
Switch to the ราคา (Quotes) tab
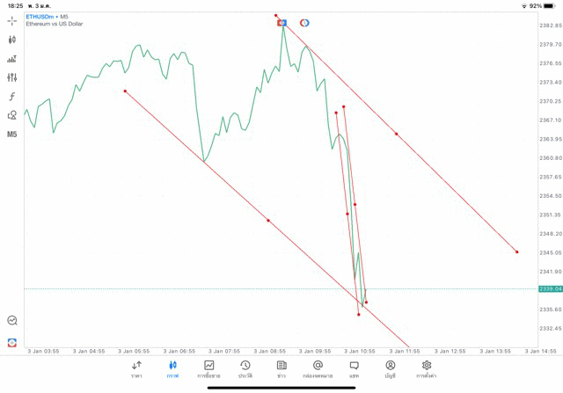click(x=136, y=368)
